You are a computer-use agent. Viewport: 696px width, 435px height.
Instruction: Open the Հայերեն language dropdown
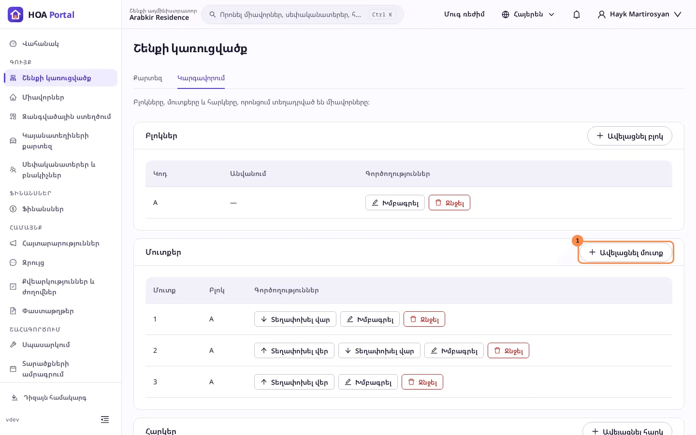click(x=528, y=14)
